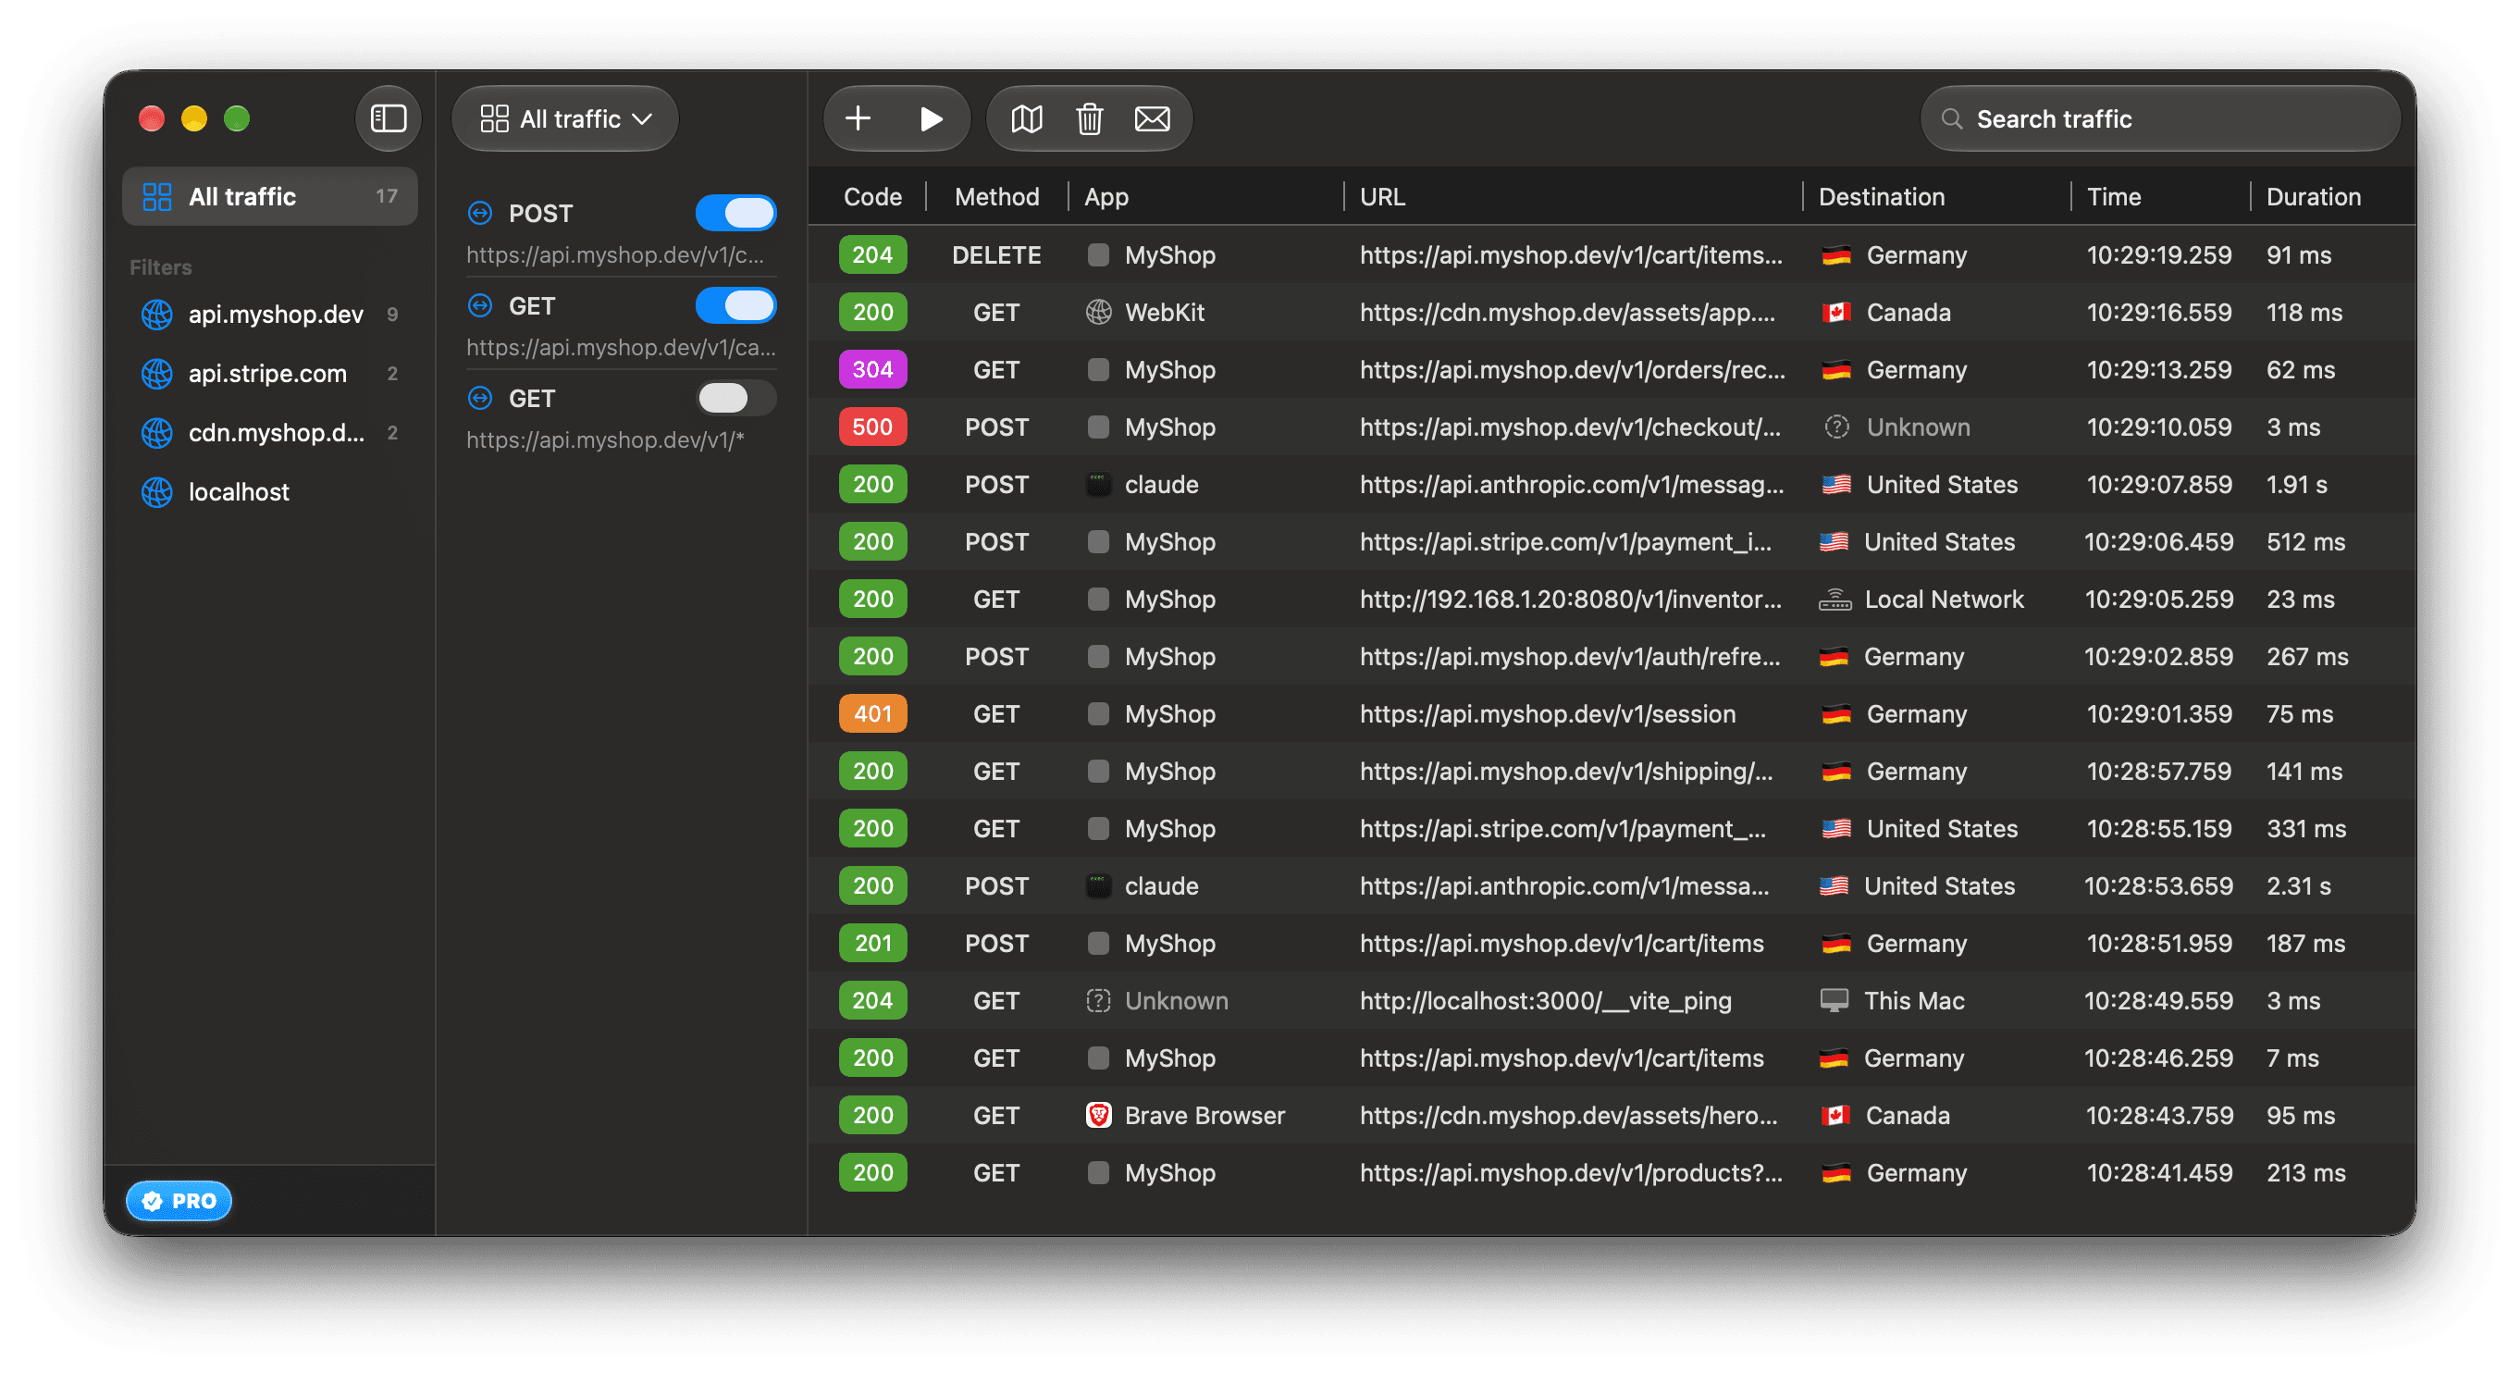Sort by the Code column header
2520x1373 pixels.
click(871, 196)
